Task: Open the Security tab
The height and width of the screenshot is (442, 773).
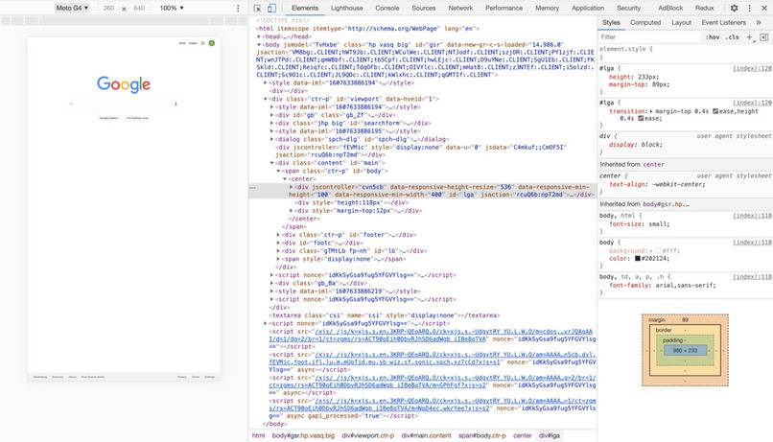Action: coord(628,9)
